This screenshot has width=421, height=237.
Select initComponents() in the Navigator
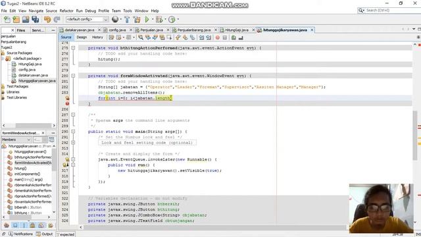[x=27, y=174]
